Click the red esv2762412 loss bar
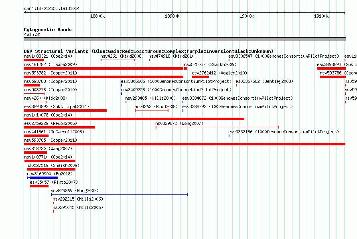The image size is (357, 239). pos(200,77)
